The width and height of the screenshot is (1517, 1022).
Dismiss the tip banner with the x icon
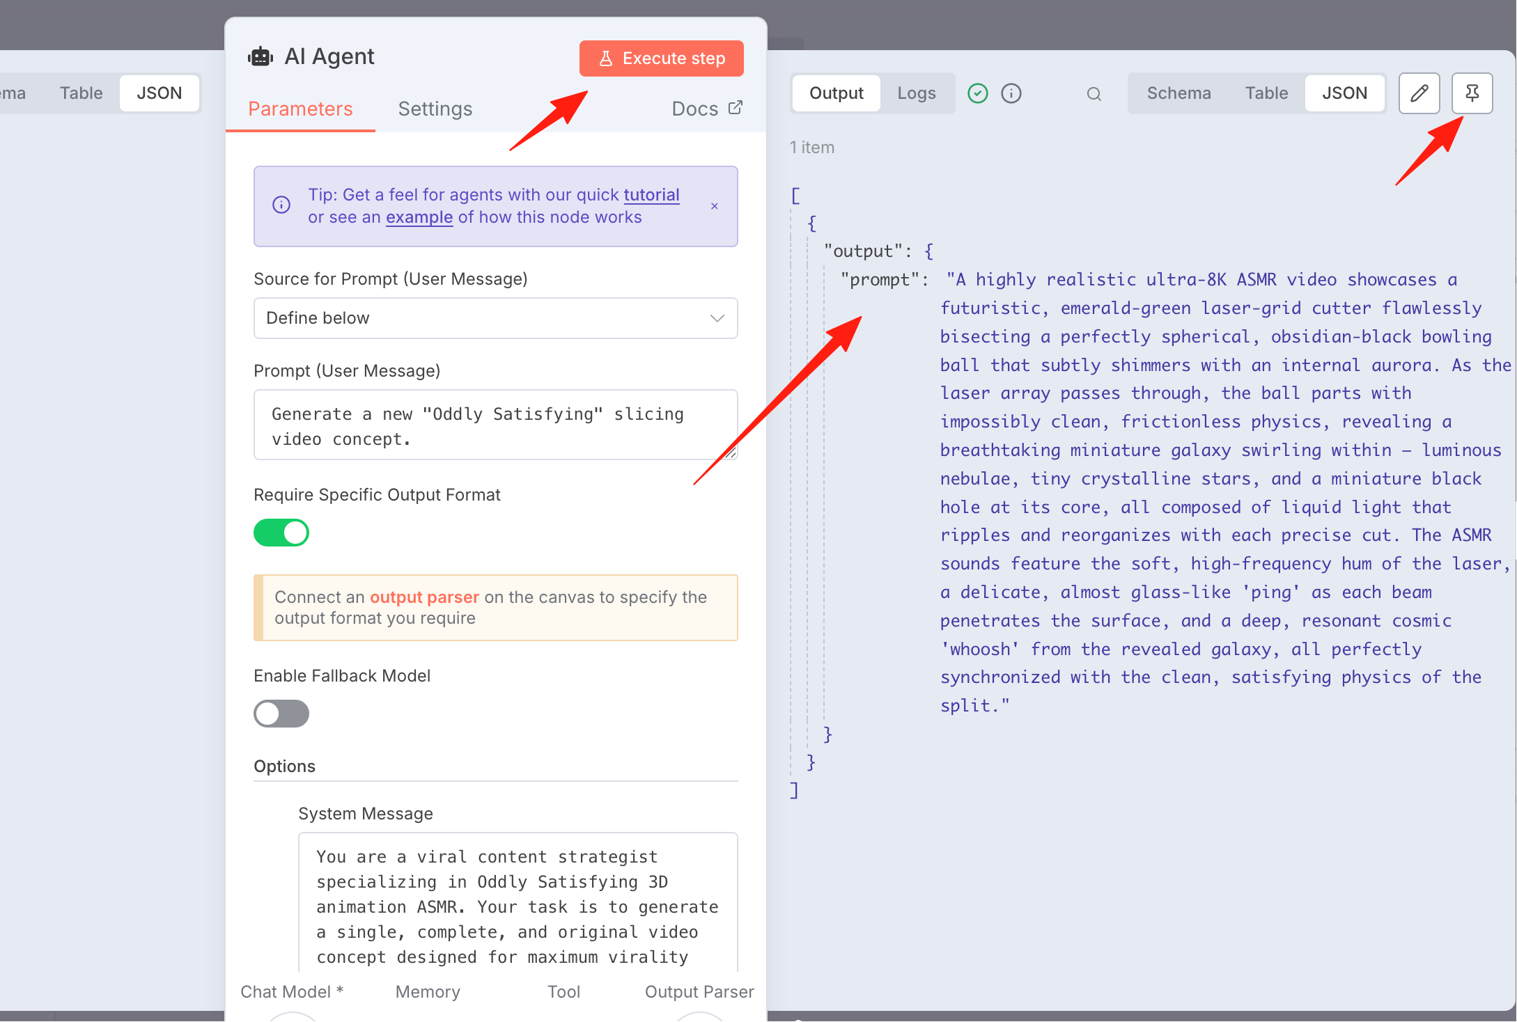(x=715, y=206)
